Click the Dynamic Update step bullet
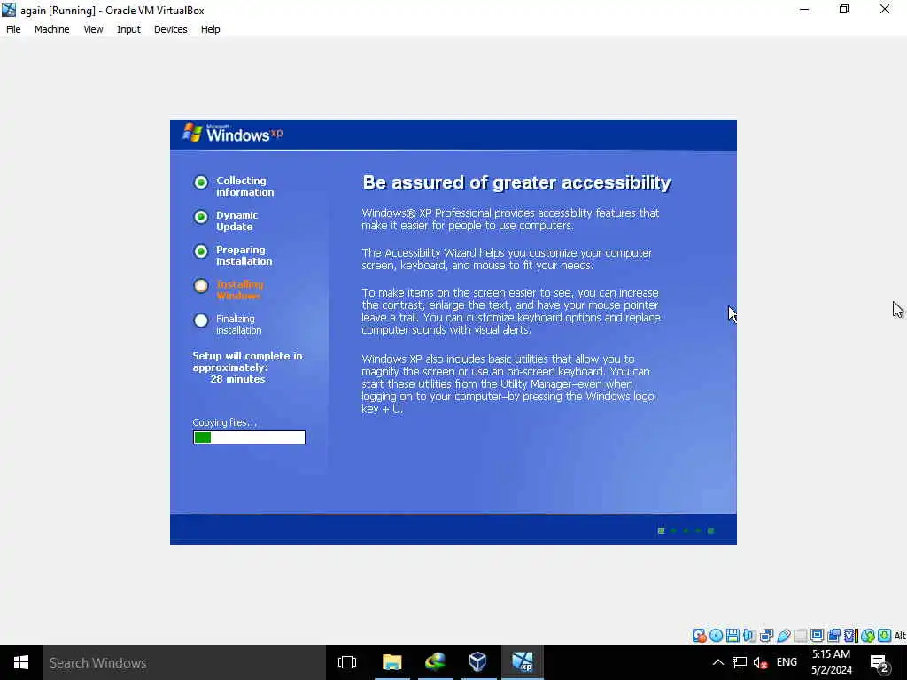Viewport: 907px width, 680px height. point(201,217)
